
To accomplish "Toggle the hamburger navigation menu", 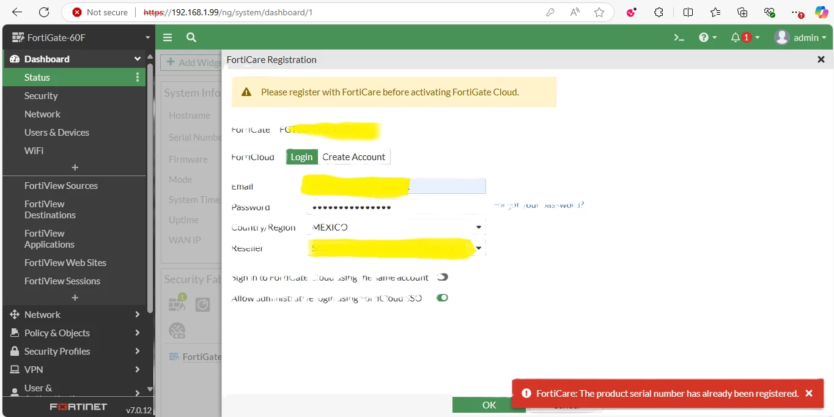I will [168, 37].
